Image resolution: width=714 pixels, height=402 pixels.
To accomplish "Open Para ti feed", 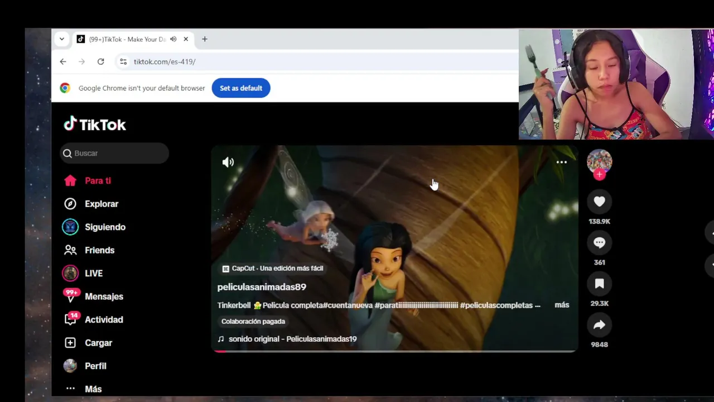I will pyautogui.click(x=98, y=181).
